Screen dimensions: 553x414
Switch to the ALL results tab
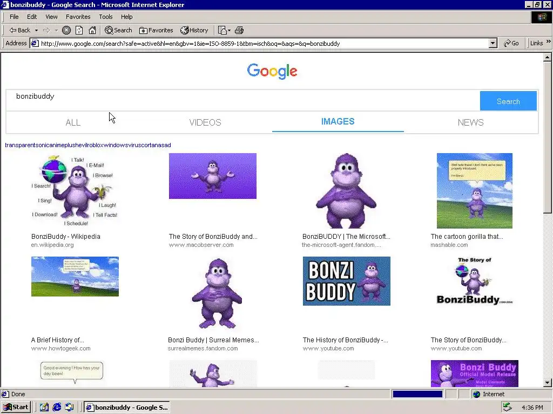pyautogui.click(x=73, y=122)
